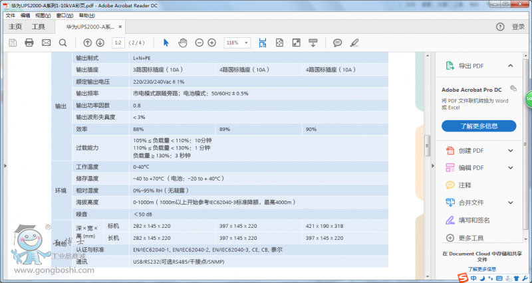Image resolution: width=532 pixels, height=283 pixels.
Task: Click the Save file icon
Action: pos(13,43)
